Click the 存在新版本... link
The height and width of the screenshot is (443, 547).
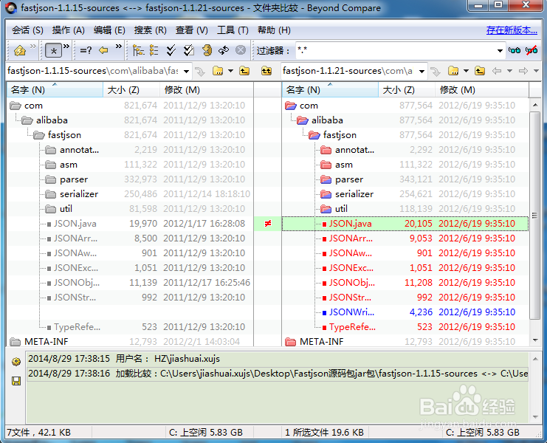[512, 30]
